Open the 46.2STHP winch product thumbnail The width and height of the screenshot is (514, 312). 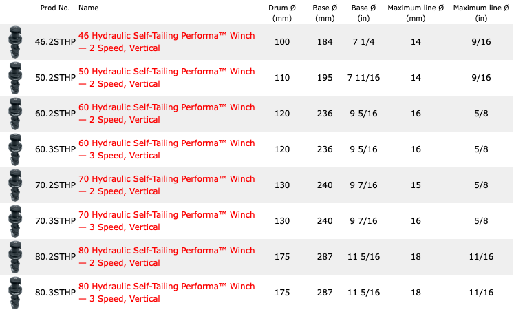pyautogui.click(x=15, y=42)
